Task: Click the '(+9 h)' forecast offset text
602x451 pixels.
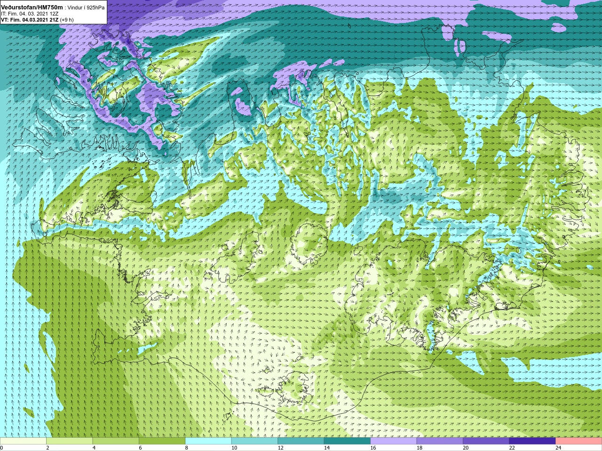Action: tap(67, 20)
